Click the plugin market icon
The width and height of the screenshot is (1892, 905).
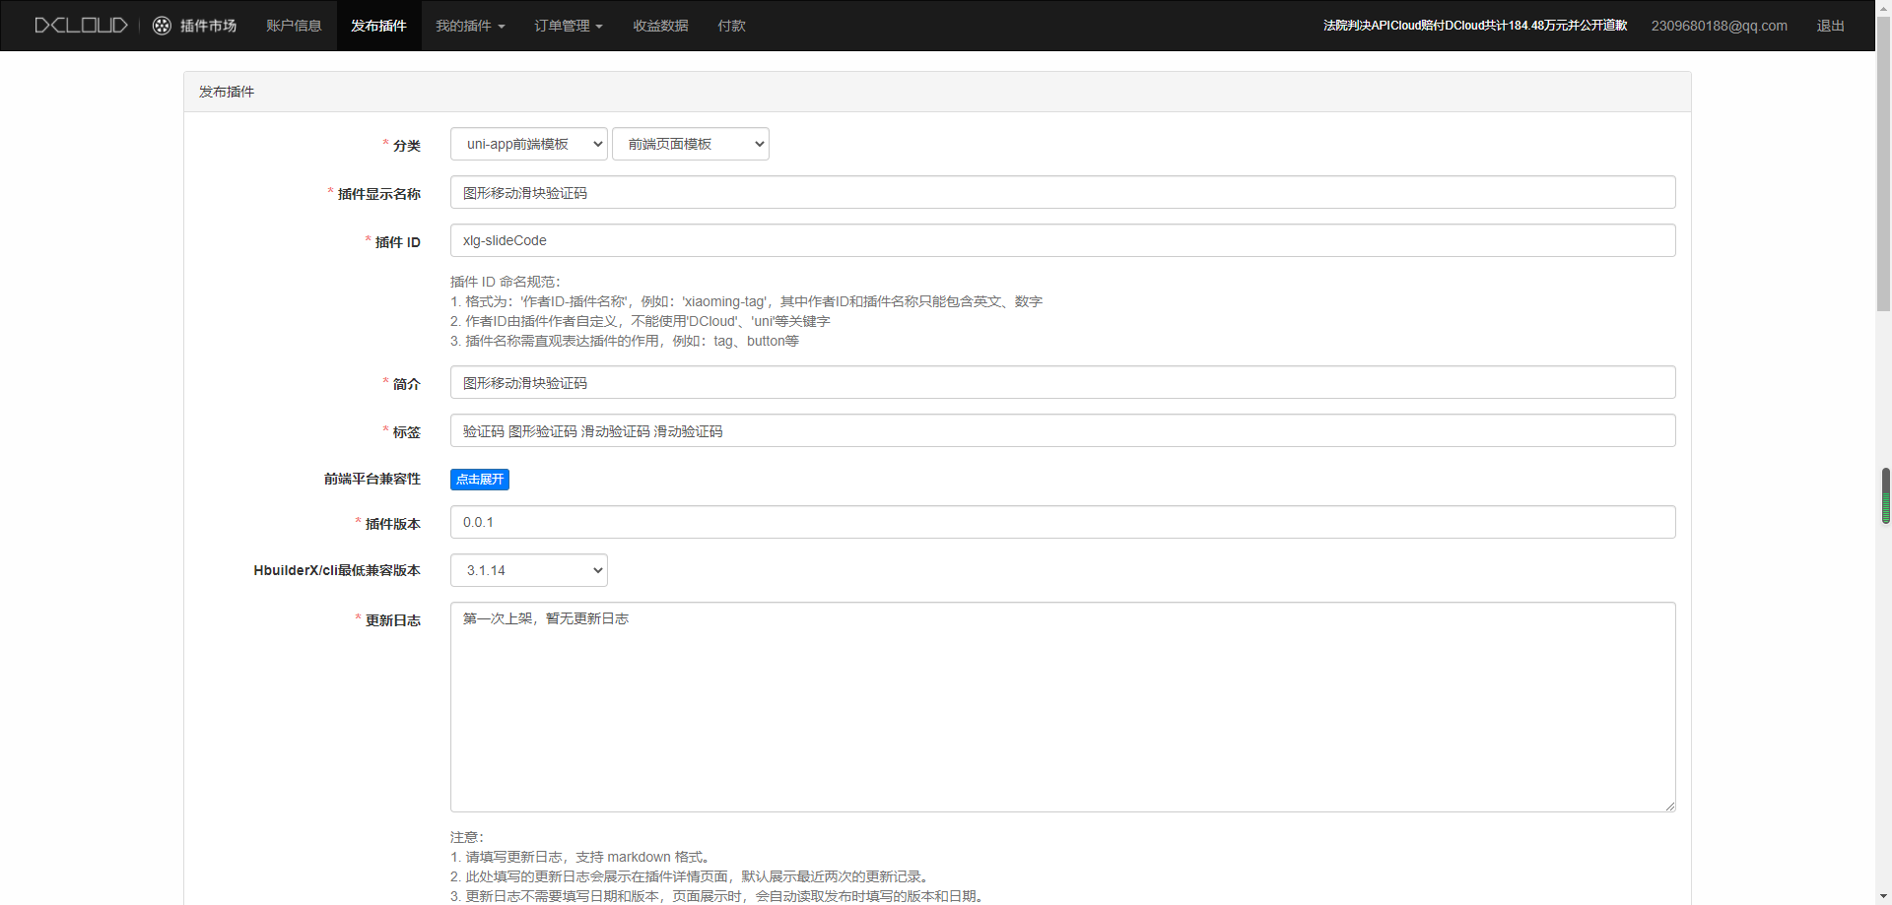coord(163,26)
